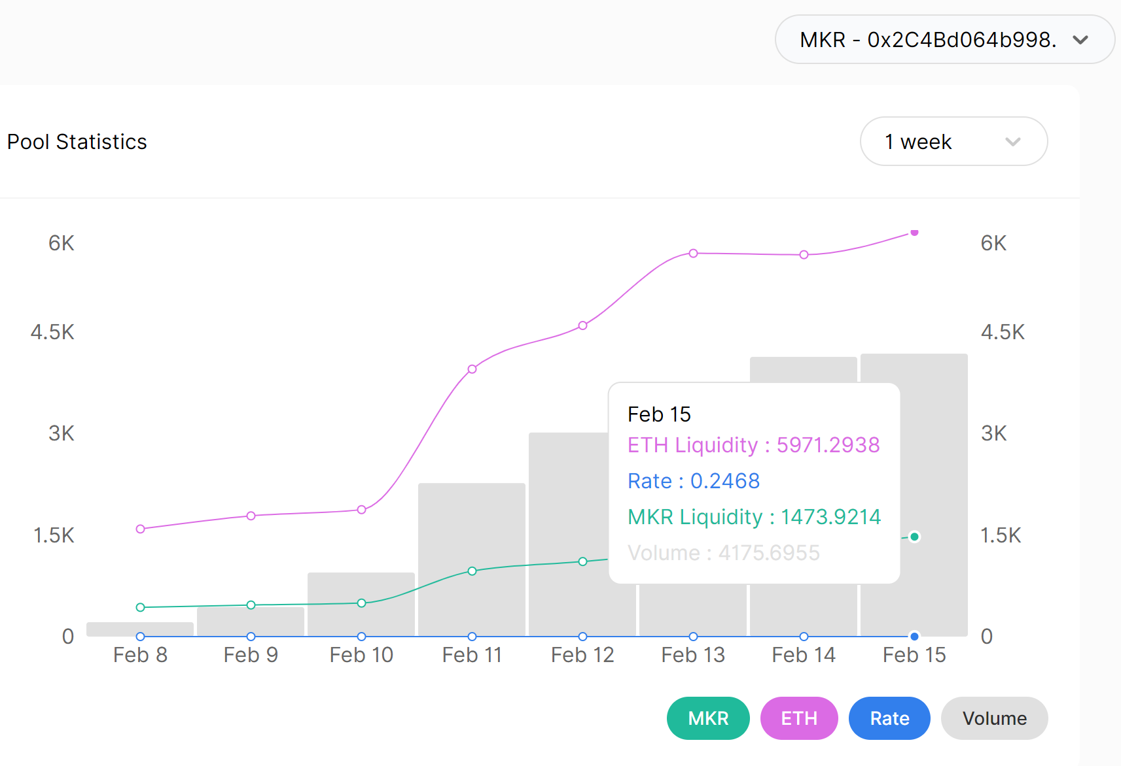Click the ETH liquidity point for Feb 8
Screen dimensions: 1121x766
pos(140,529)
